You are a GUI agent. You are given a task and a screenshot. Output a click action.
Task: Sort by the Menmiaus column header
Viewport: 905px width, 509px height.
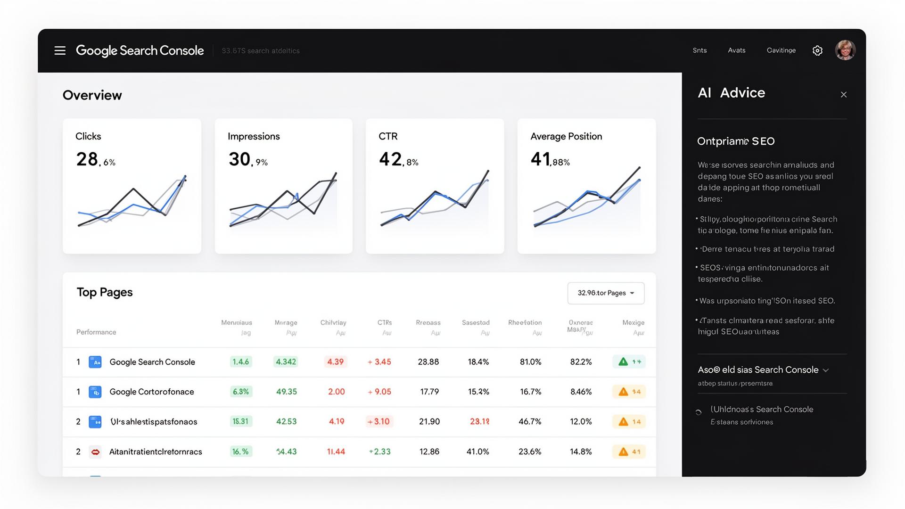point(237,323)
